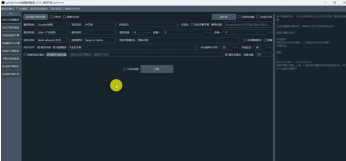Enable the 保留原始背景音 checkbox
The width and height of the screenshot is (346, 161).
point(34,55)
